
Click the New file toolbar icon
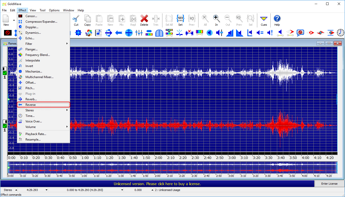[6, 19]
